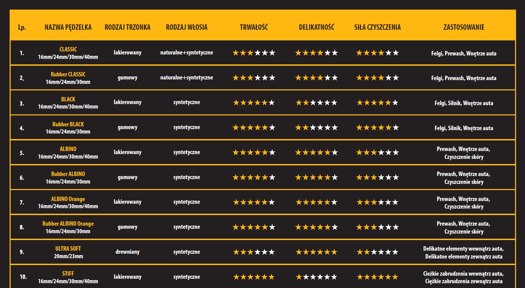The height and width of the screenshot is (288, 525).
Task: Click the DELIKATNOŚĆ stars in row 7
Action: pyautogui.click(x=316, y=202)
